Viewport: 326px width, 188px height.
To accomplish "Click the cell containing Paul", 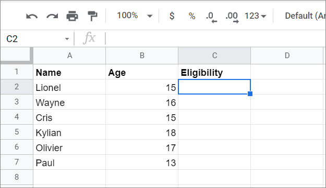I will 69,163.
